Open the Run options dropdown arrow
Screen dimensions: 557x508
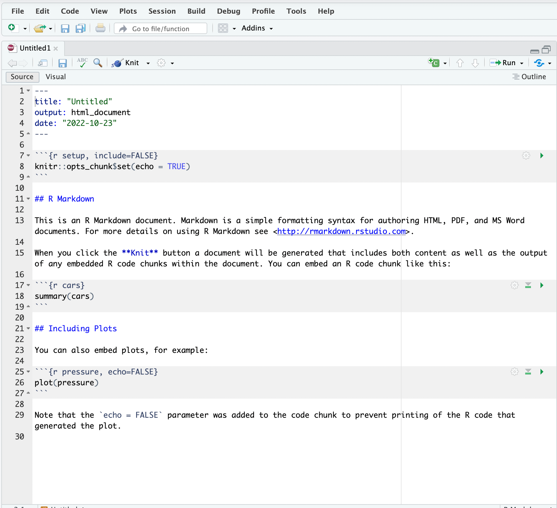[522, 63]
